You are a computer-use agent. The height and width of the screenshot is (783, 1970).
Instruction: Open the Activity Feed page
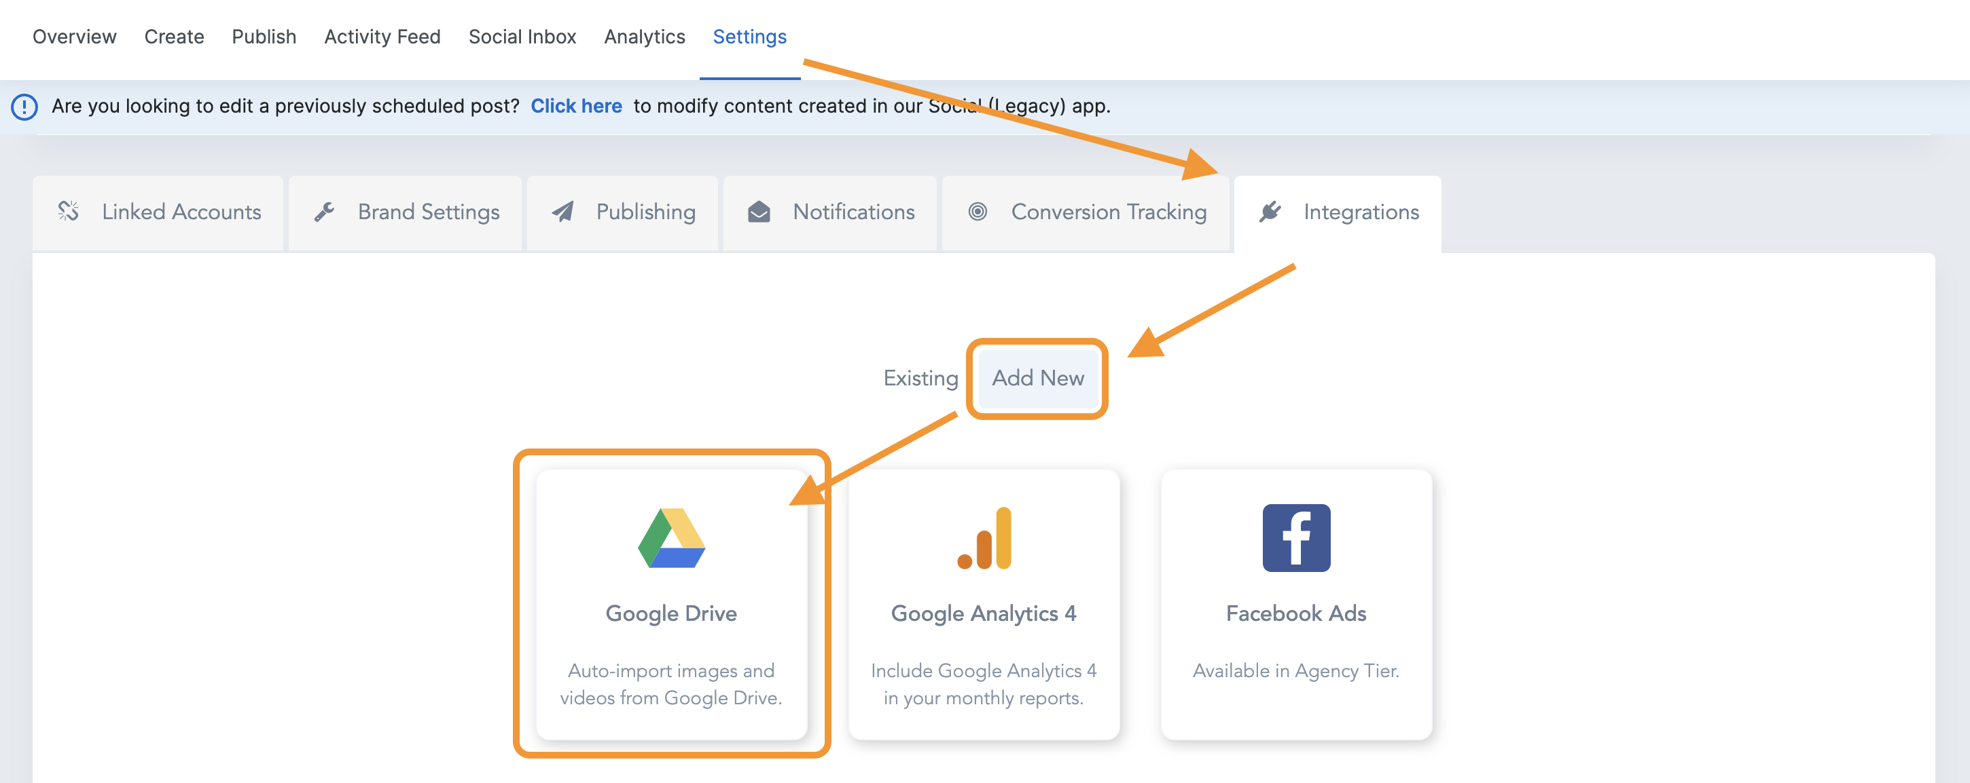tap(382, 37)
